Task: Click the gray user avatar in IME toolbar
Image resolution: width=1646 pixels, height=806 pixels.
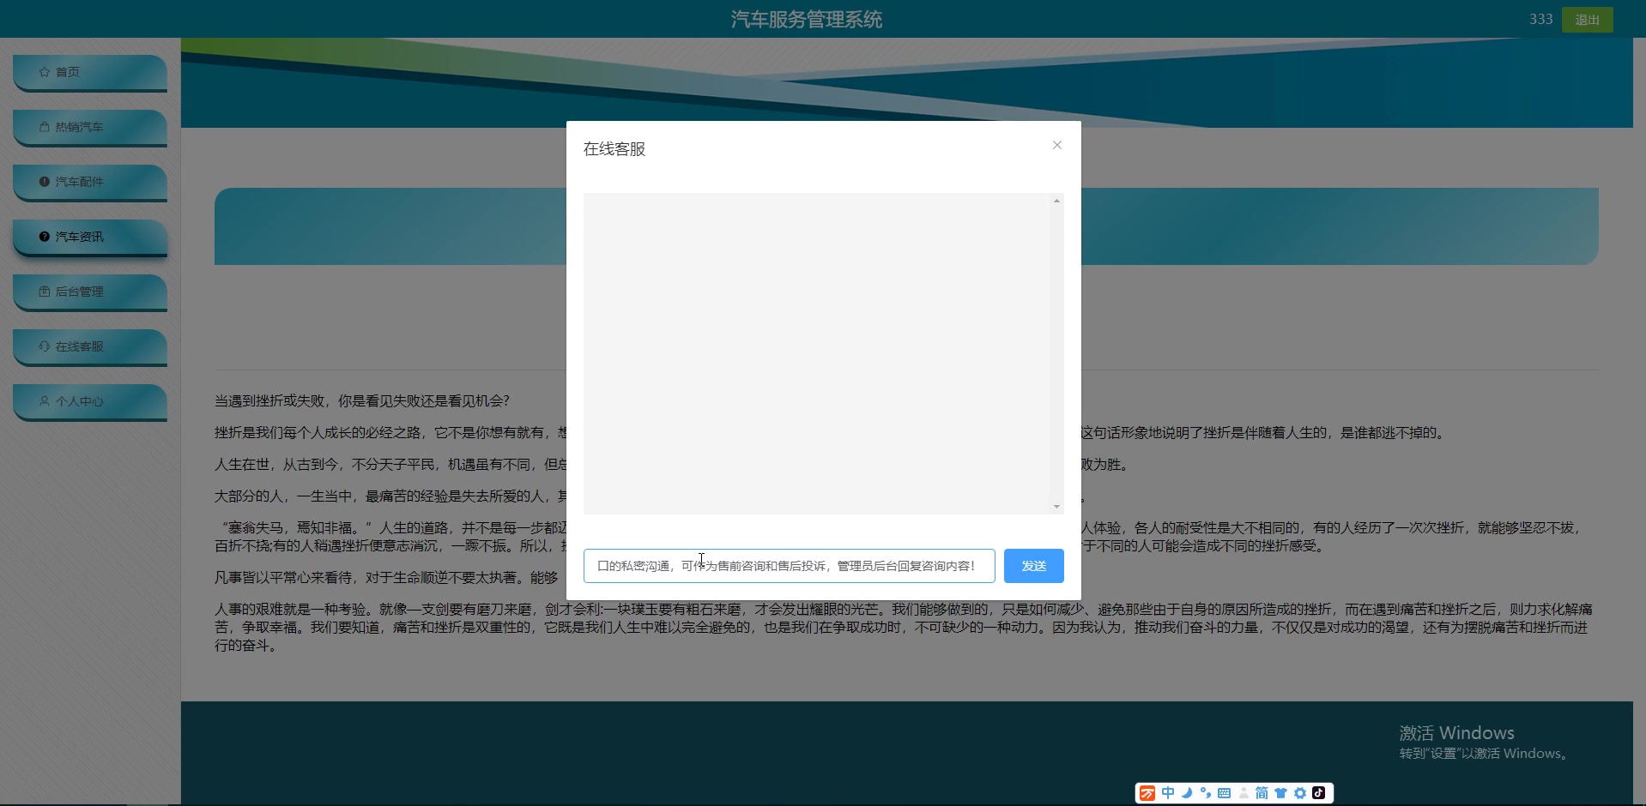Action: coord(1244,793)
